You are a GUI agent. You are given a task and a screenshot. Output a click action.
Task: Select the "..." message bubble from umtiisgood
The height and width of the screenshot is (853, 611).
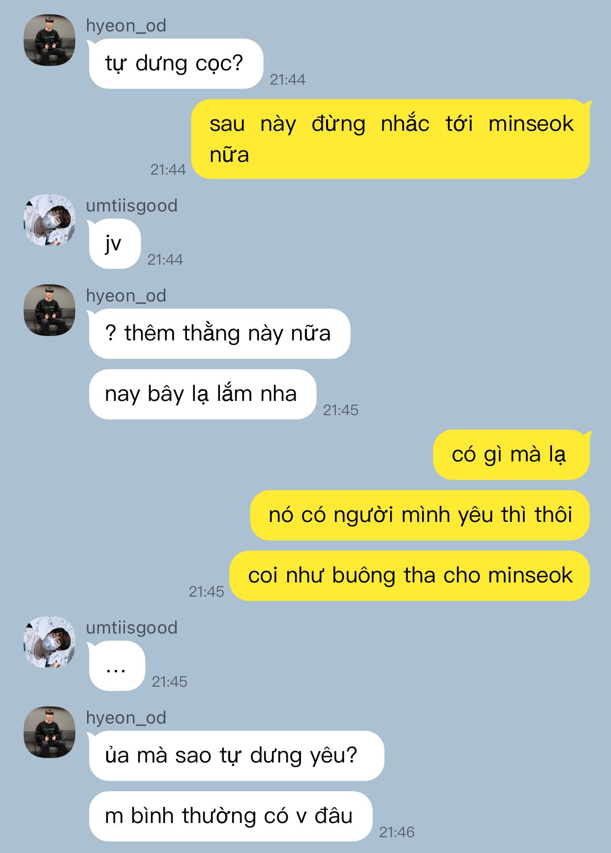point(117,666)
